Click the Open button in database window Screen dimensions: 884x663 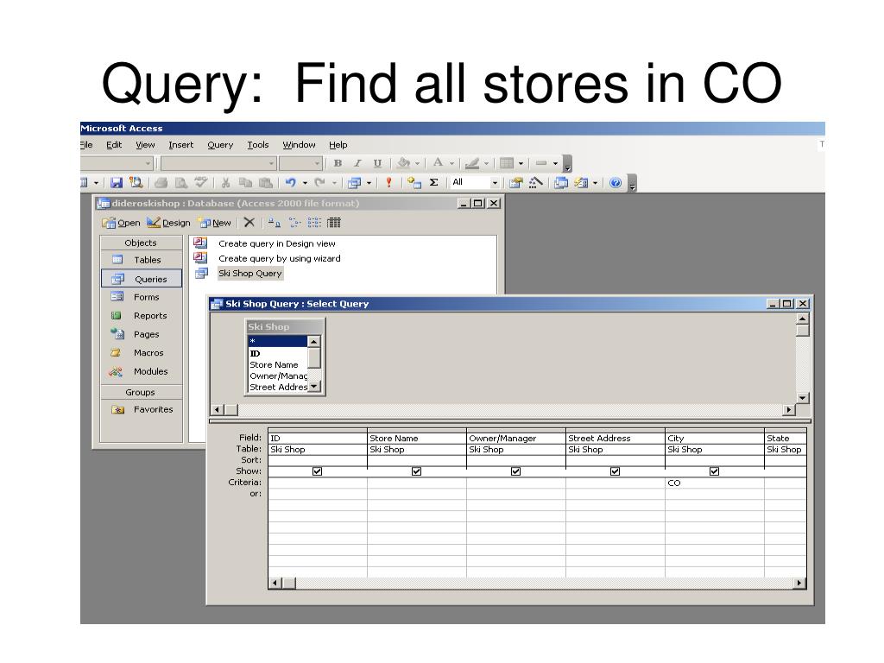[121, 223]
